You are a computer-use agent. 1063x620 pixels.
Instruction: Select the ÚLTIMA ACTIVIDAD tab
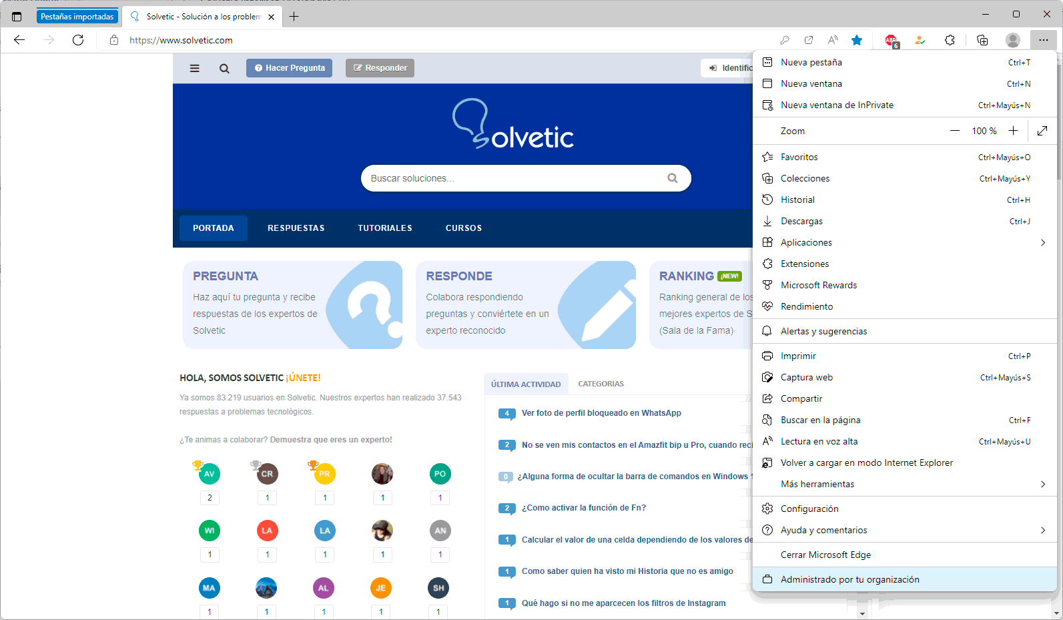526,384
